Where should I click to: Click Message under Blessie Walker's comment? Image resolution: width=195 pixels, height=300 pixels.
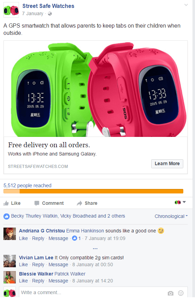(58, 281)
